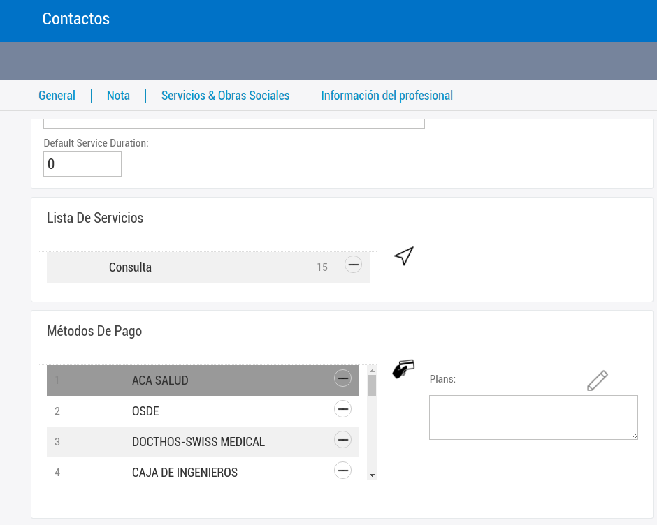The width and height of the screenshot is (657, 525).
Task: Select the Consulta service row
Action: (210, 267)
